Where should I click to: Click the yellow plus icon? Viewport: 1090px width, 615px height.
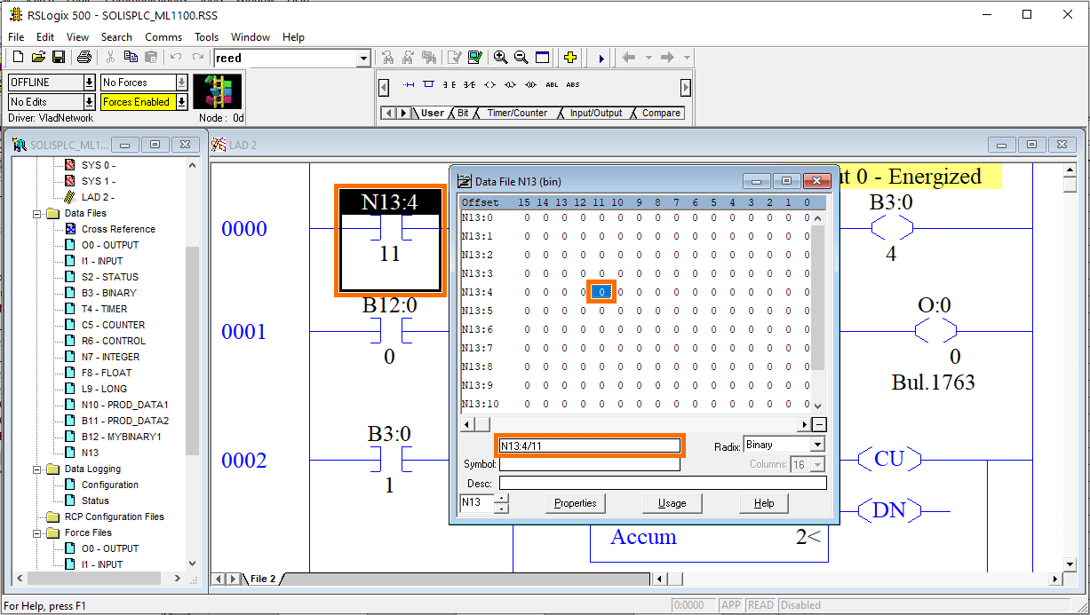click(x=570, y=58)
